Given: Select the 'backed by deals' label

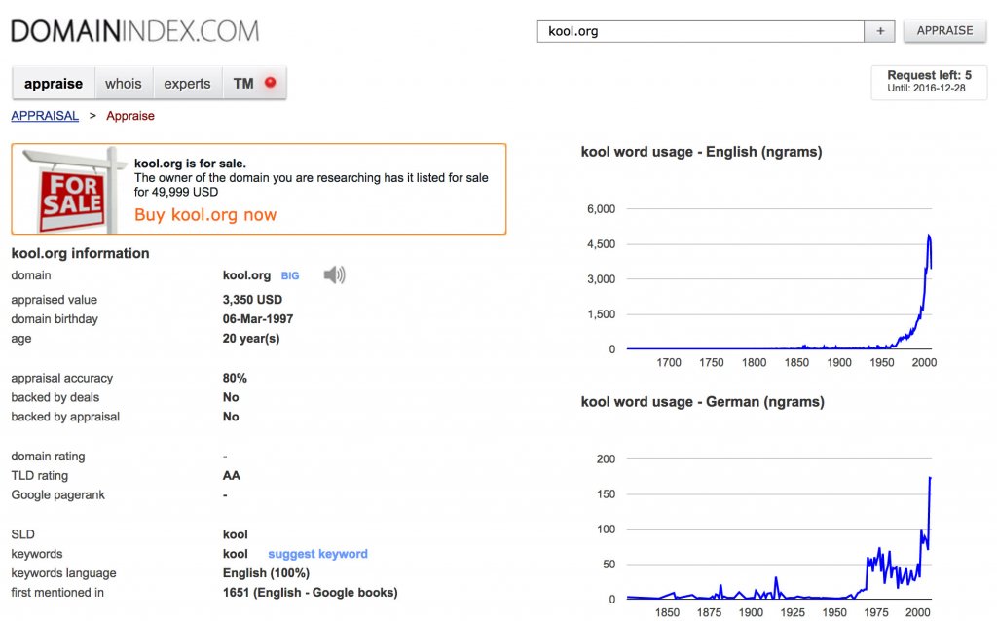Looking at the screenshot, I should [x=55, y=397].
